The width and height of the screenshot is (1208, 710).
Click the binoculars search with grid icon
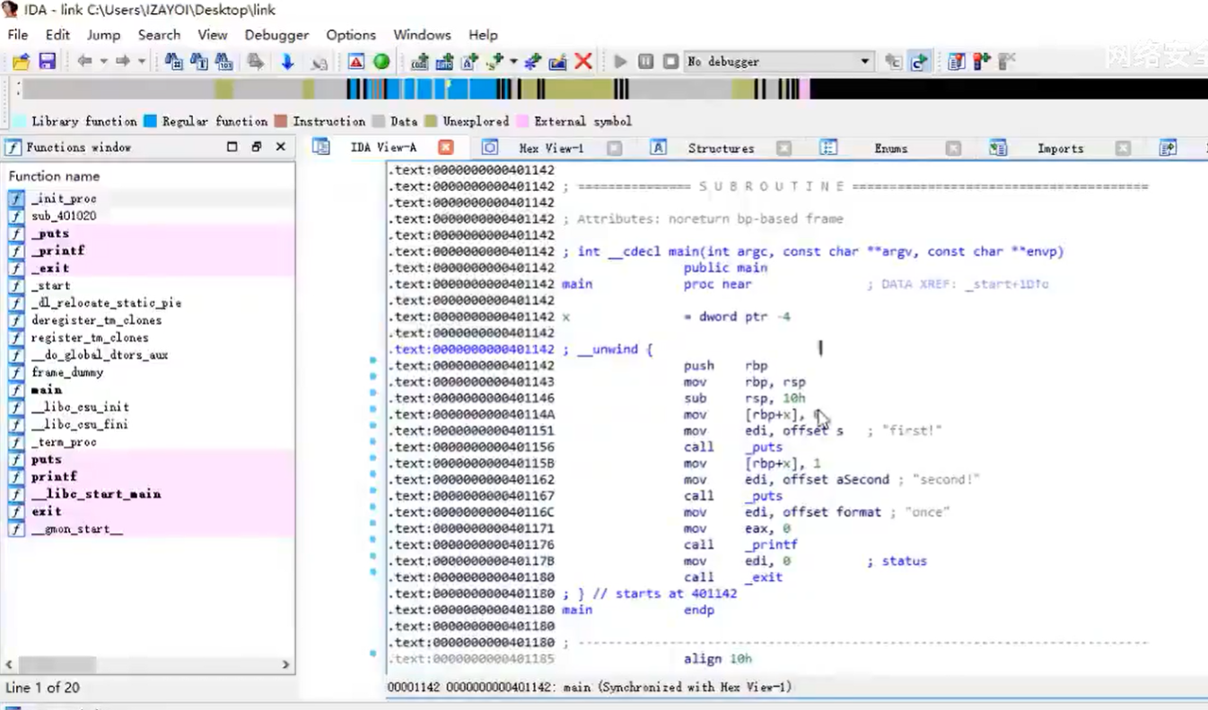(173, 62)
